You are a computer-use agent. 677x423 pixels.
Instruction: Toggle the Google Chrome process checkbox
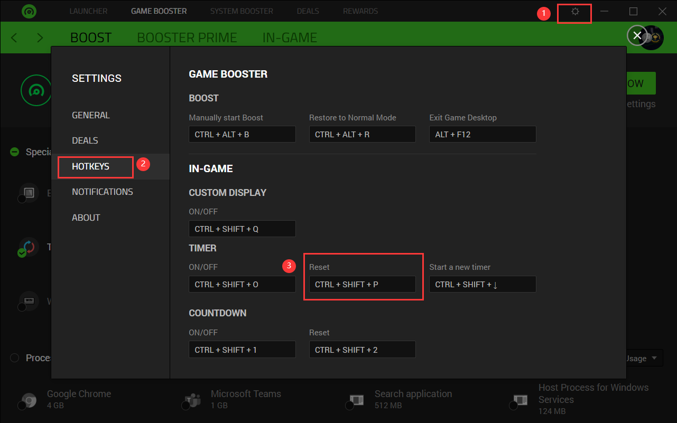click(22, 406)
